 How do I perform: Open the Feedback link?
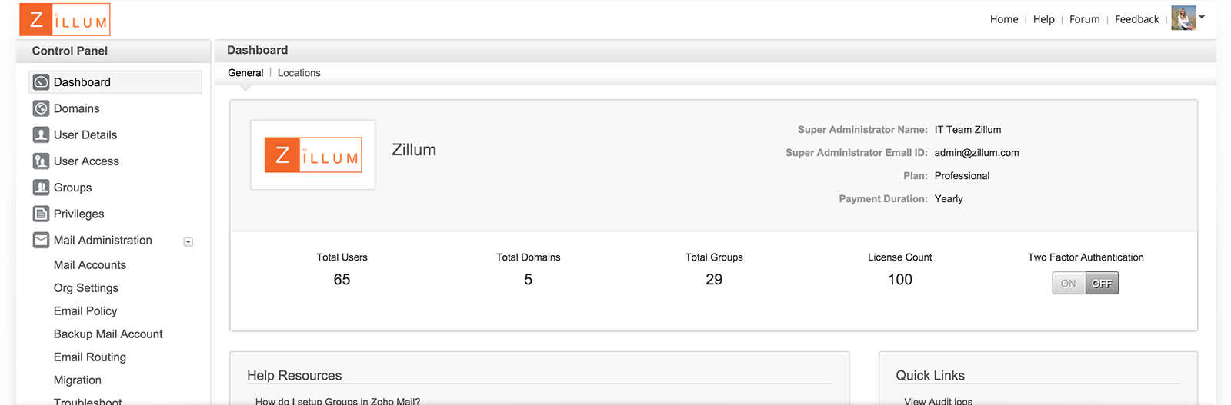point(1136,19)
